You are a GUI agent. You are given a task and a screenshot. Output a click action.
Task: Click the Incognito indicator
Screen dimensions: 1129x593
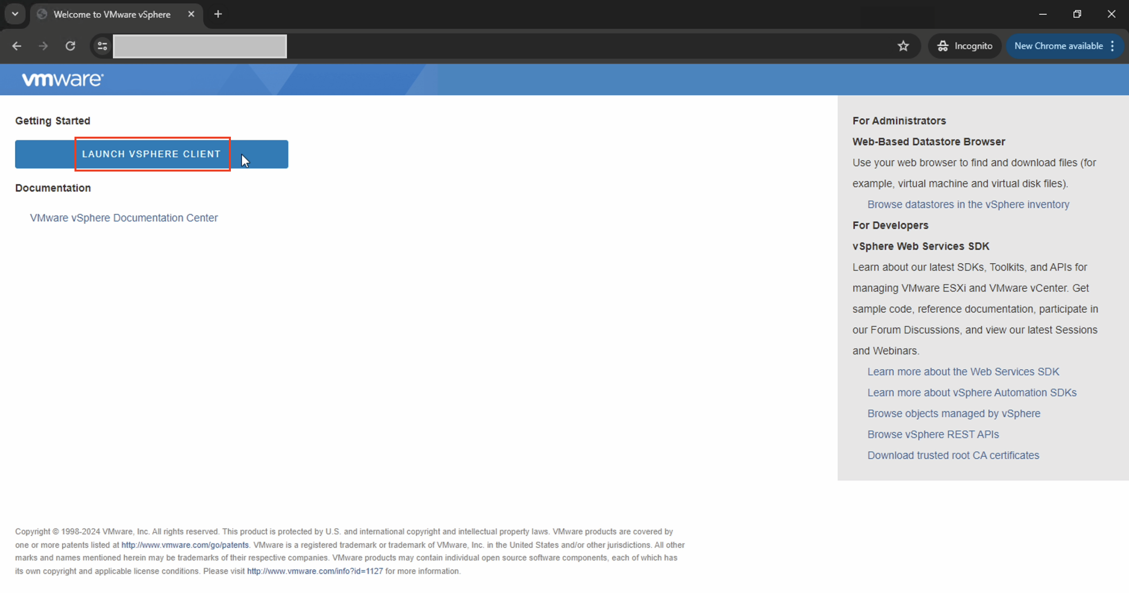point(964,46)
